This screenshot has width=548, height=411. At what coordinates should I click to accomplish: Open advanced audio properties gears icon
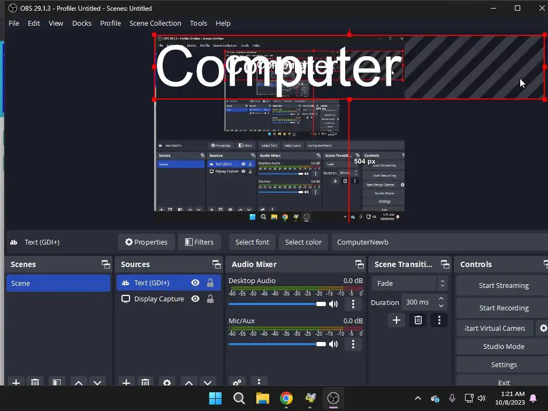[x=237, y=382]
